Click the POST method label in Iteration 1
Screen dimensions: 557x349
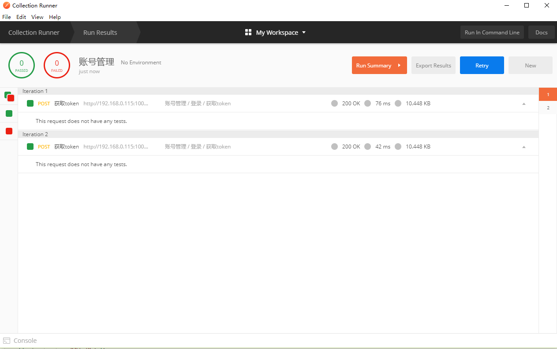click(x=44, y=104)
